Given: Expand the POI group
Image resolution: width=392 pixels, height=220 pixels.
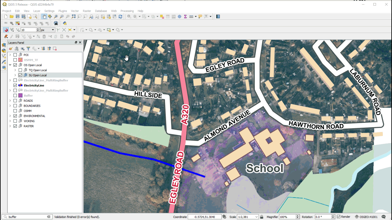Looking at the screenshot, I should pyautogui.click(x=10, y=55).
